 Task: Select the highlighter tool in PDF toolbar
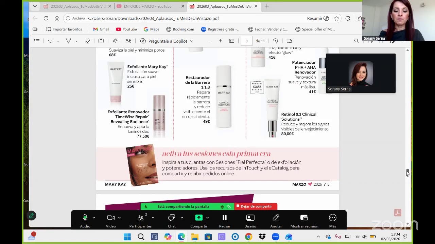[x=50, y=41]
